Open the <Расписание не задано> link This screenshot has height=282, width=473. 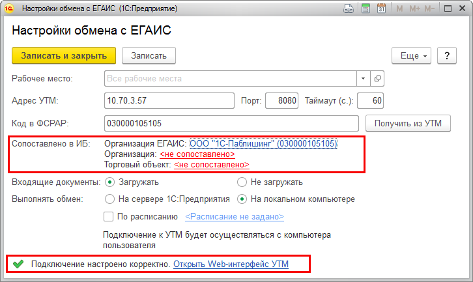(x=235, y=217)
